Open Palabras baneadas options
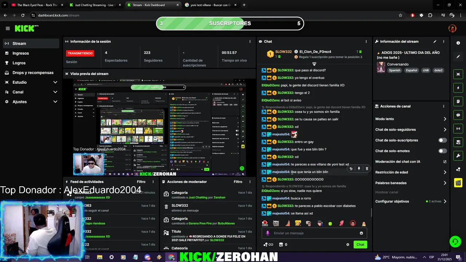The width and height of the screenshot is (466, 262). pos(411,183)
